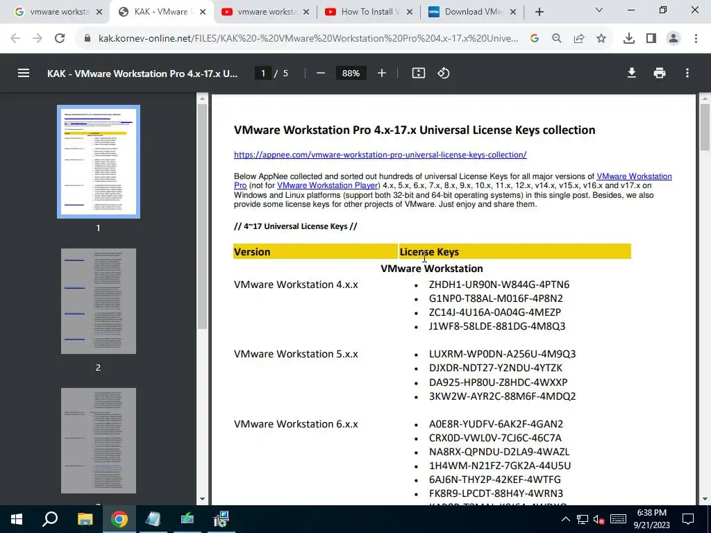Print the PDF document
The width and height of the screenshot is (711, 533).
click(660, 73)
